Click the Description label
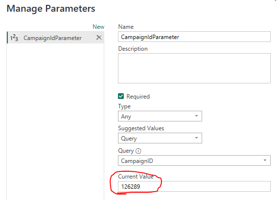The image size is (277, 200). (133, 49)
